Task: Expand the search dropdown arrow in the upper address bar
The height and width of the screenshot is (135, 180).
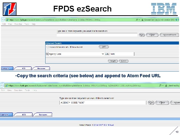Action: (x=139, y=20)
